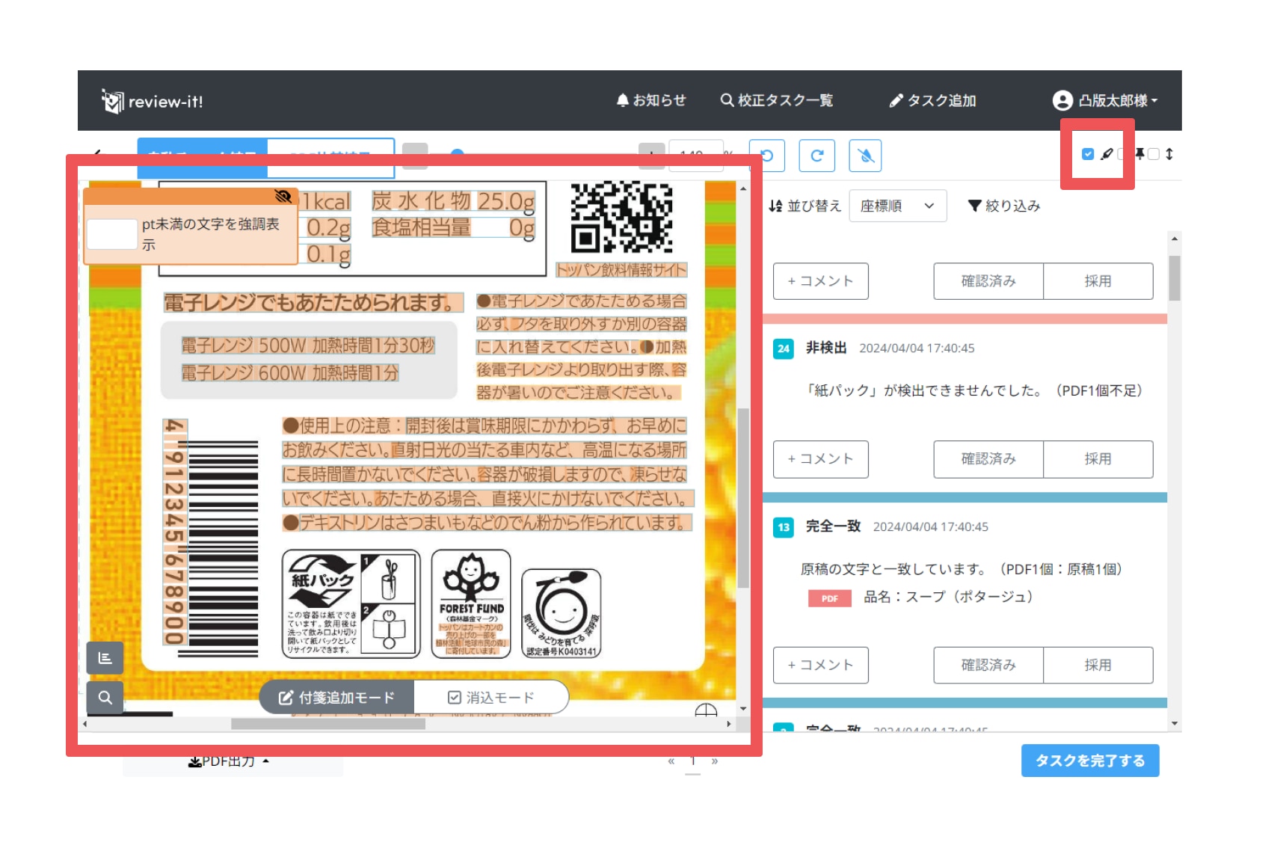The height and width of the screenshot is (857, 1286).
Task: Click the トッパン飲料情報サイト text in the preview
Action: pos(621,270)
